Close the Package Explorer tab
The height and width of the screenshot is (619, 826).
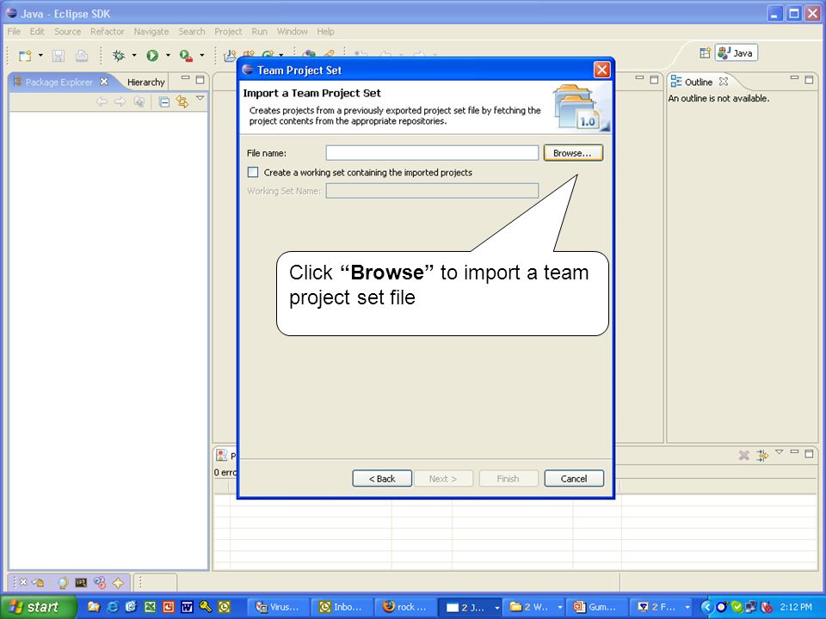tap(104, 82)
